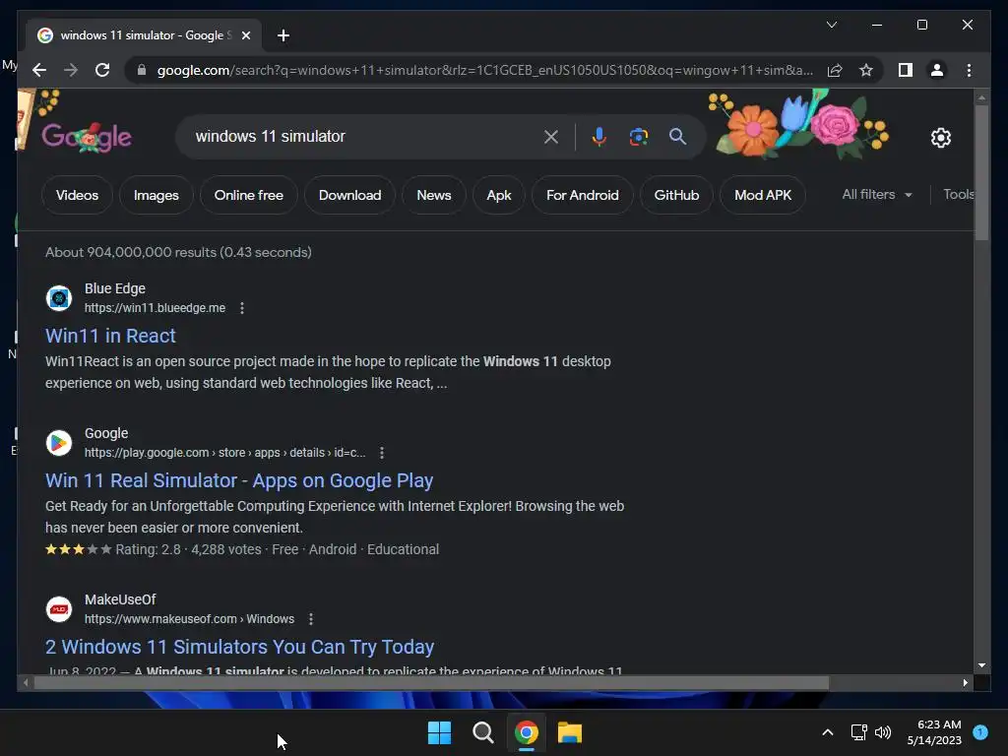Viewport: 1008px width, 756px height.
Task: Filter results by Images
Action: (x=157, y=195)
